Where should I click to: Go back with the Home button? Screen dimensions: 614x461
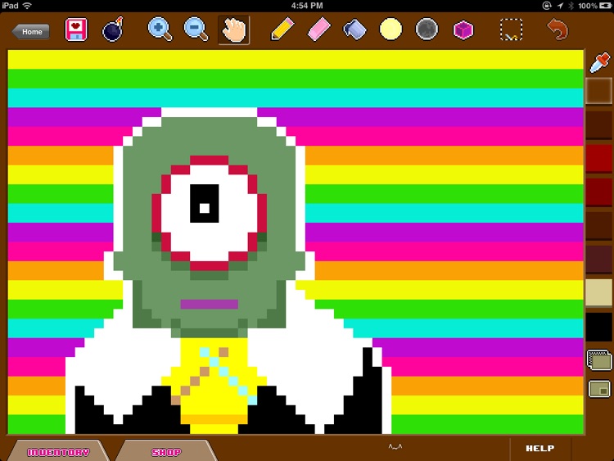pos(31,32)
